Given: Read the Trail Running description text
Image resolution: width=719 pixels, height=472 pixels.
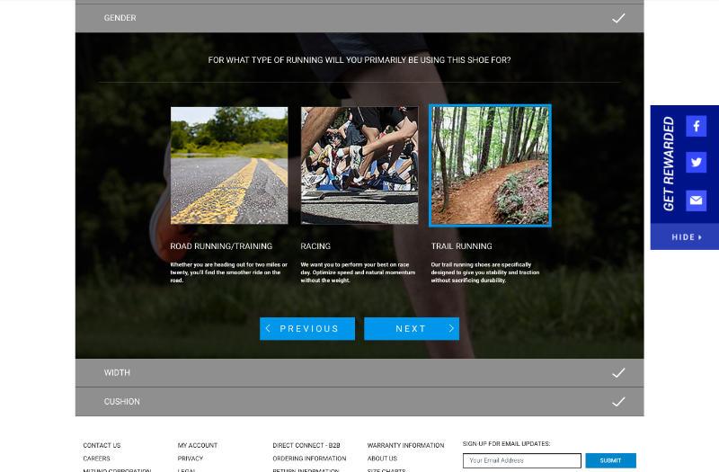Looking at the screenshot, I should [x=485, y=272].
